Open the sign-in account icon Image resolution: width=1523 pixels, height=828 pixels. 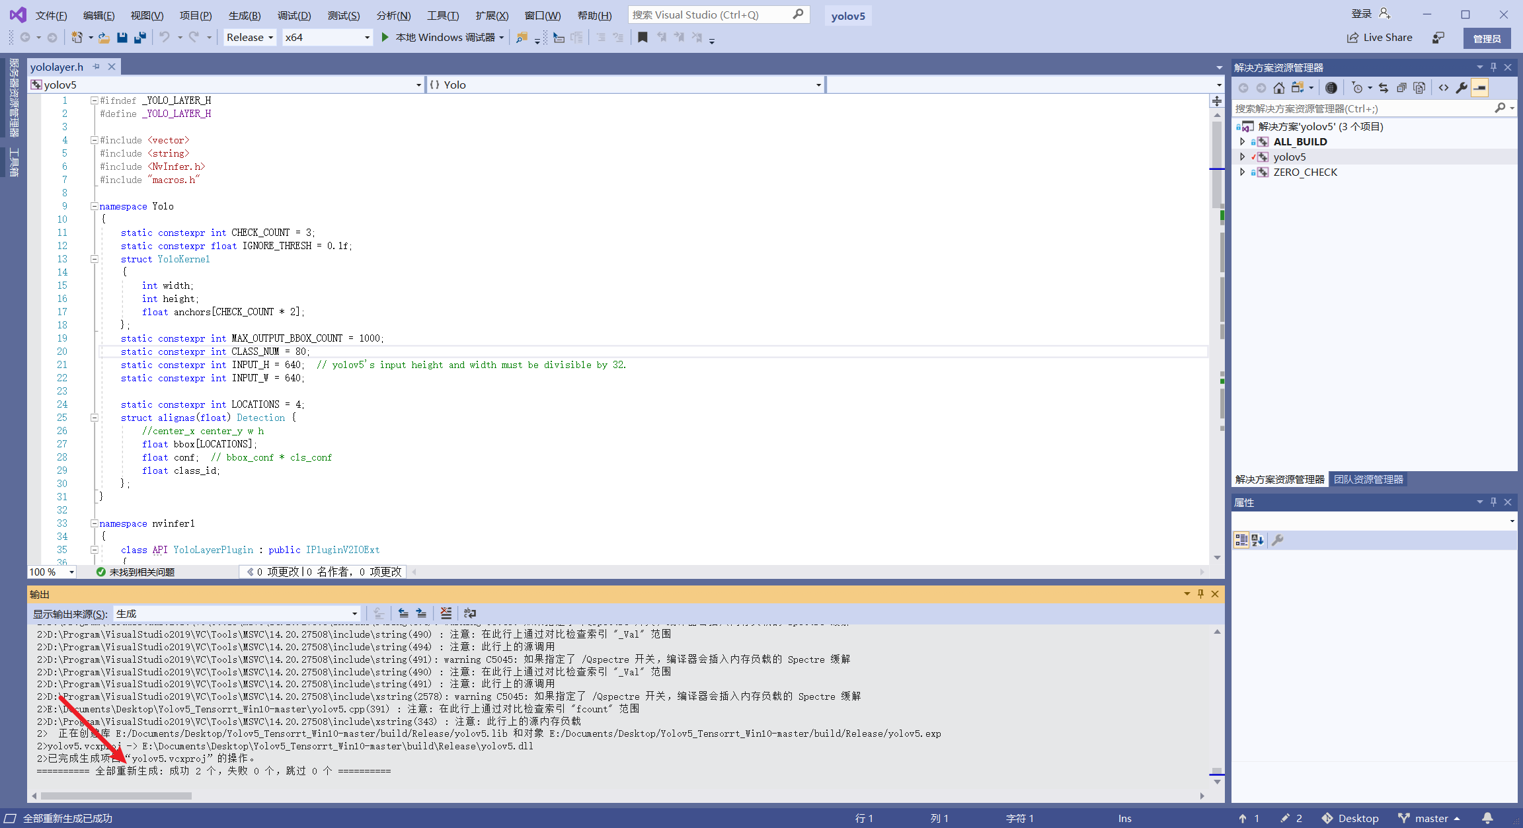point(1385,14)
